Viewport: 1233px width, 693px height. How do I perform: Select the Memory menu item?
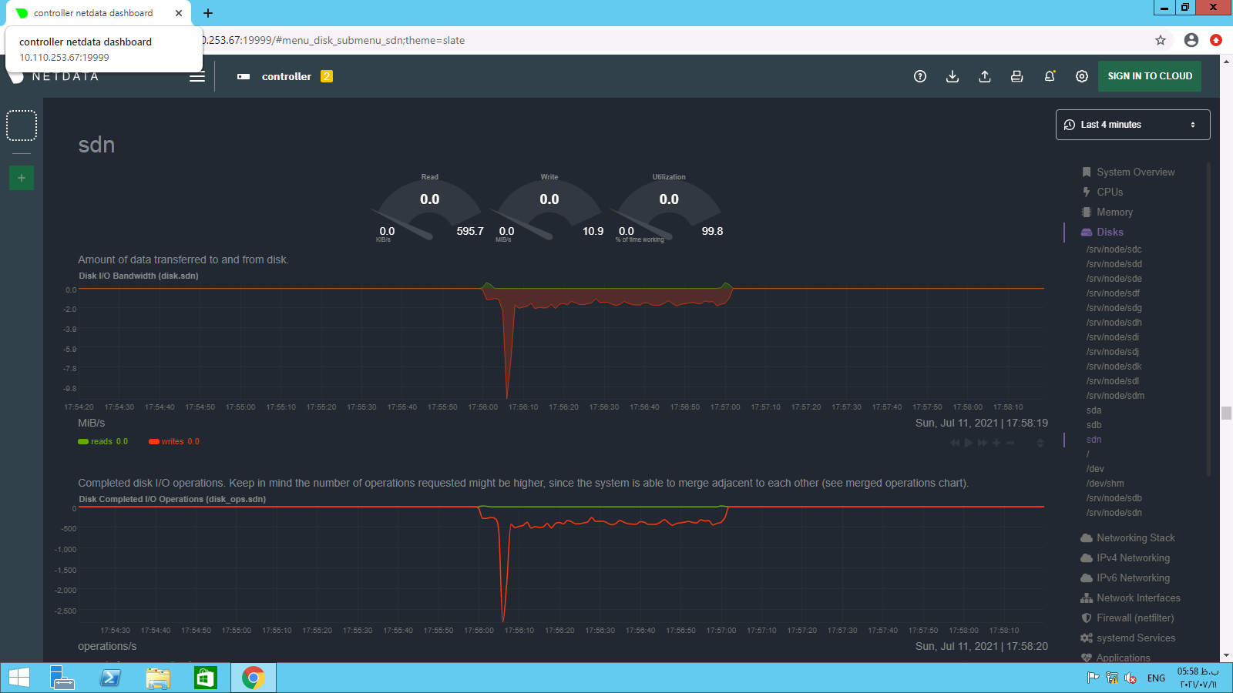1114,213
